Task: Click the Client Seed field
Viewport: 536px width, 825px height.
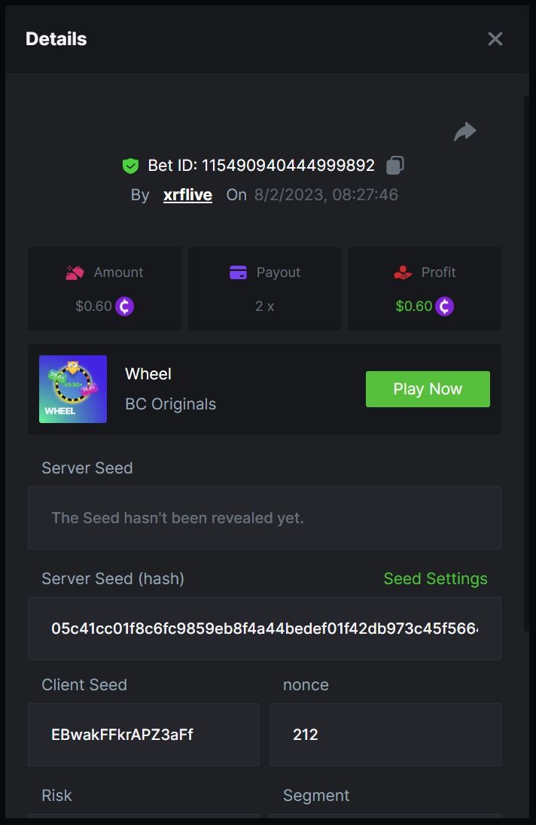Action: [144, 735]
